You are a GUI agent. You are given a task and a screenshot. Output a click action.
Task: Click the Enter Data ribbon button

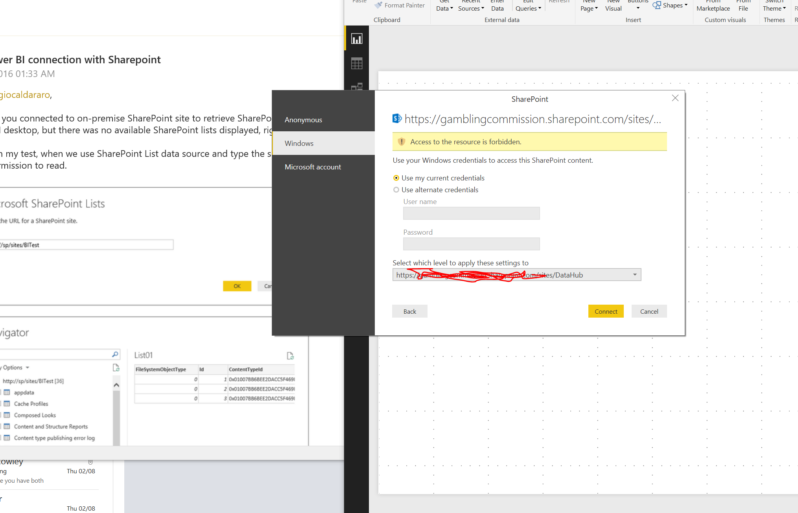[x=497, y=6]
